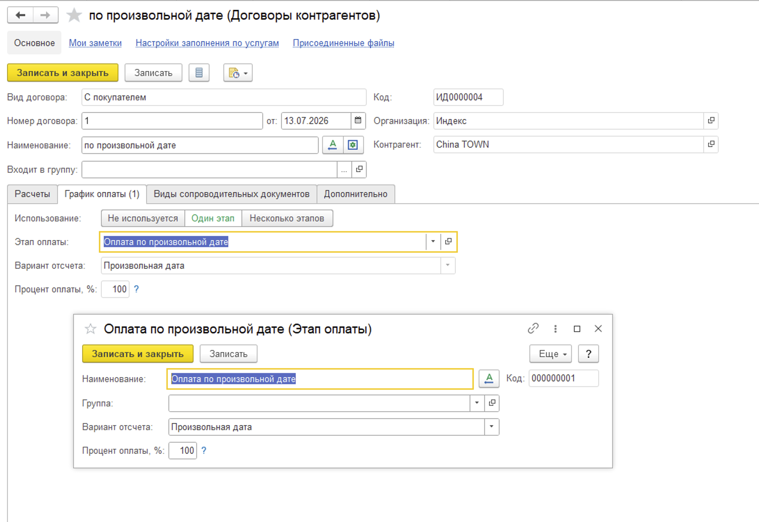
Task: Close the Этап оплаты dialog
Action: tap(598, 329)
